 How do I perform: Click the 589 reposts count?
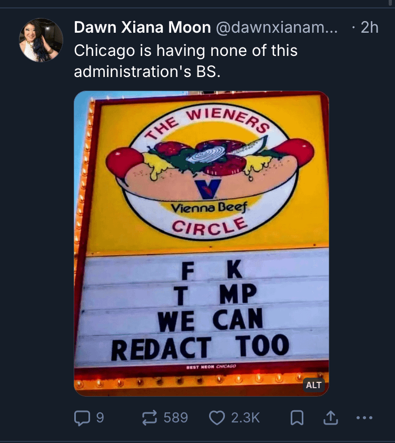coord(175,418)
